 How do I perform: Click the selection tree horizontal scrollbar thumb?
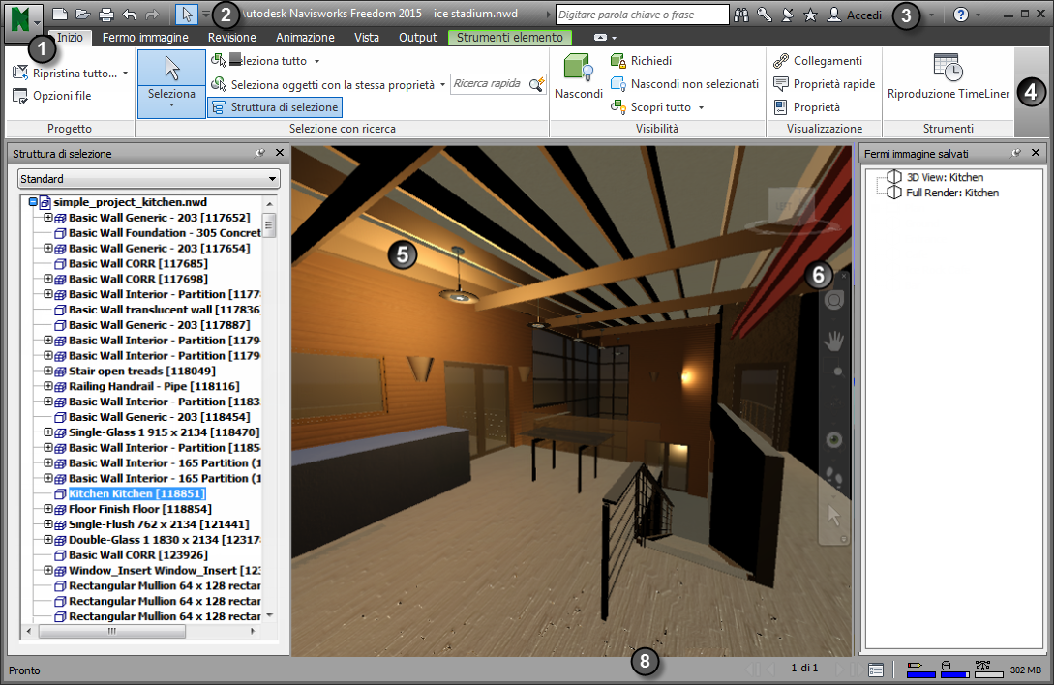pyautogui.click(x=111, y=631)
